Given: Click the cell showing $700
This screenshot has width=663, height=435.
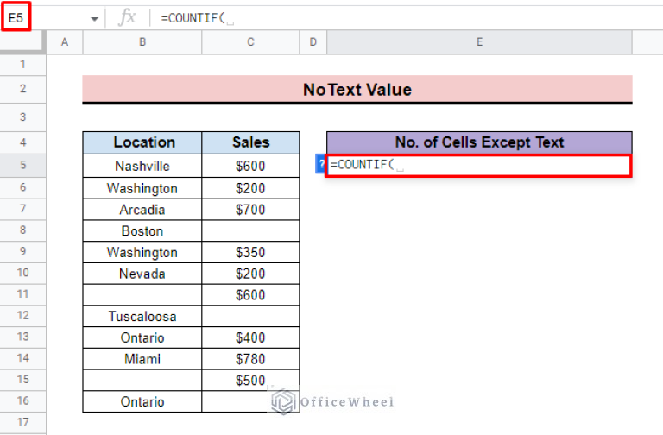Looking at the screenshot, I should coord(250,210).
